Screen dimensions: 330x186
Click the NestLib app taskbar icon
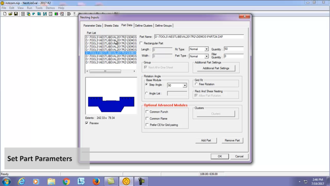click(126, 181)
